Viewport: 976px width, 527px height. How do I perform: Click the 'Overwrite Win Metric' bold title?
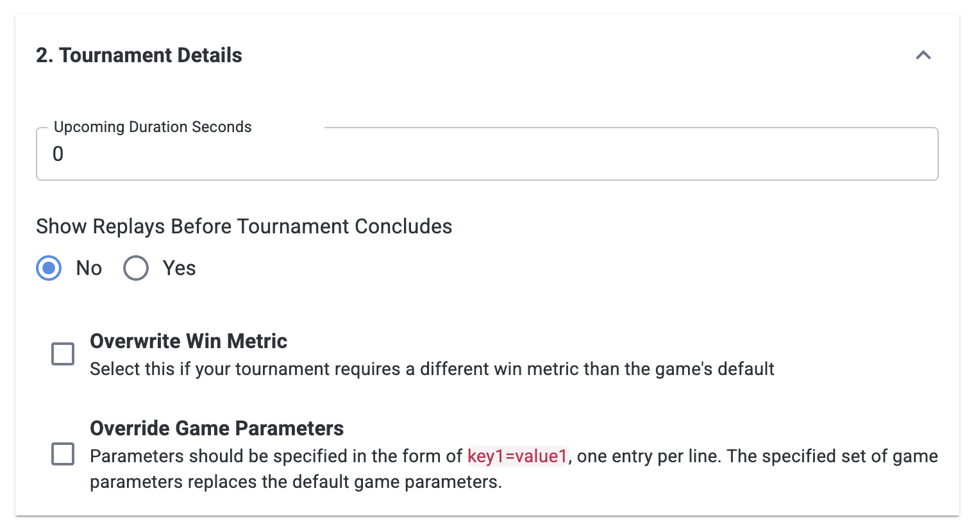[x=189, y=341]
